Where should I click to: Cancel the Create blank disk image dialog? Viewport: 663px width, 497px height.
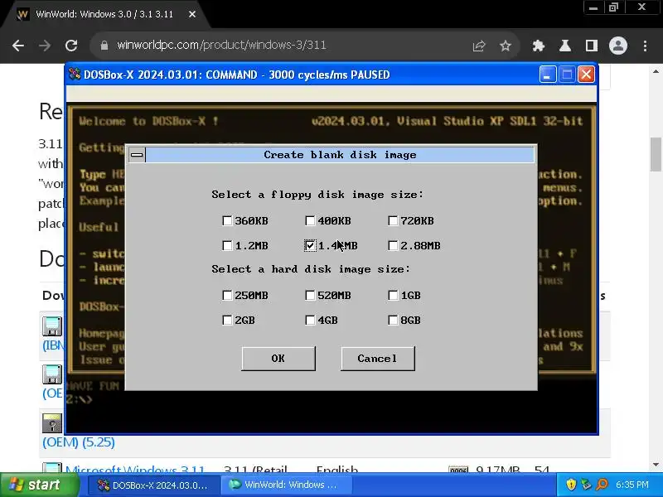tap(378, 359)
